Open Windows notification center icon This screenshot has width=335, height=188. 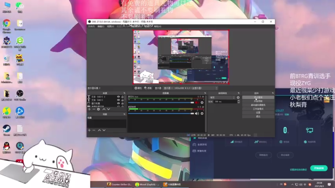tap(329, 184)
